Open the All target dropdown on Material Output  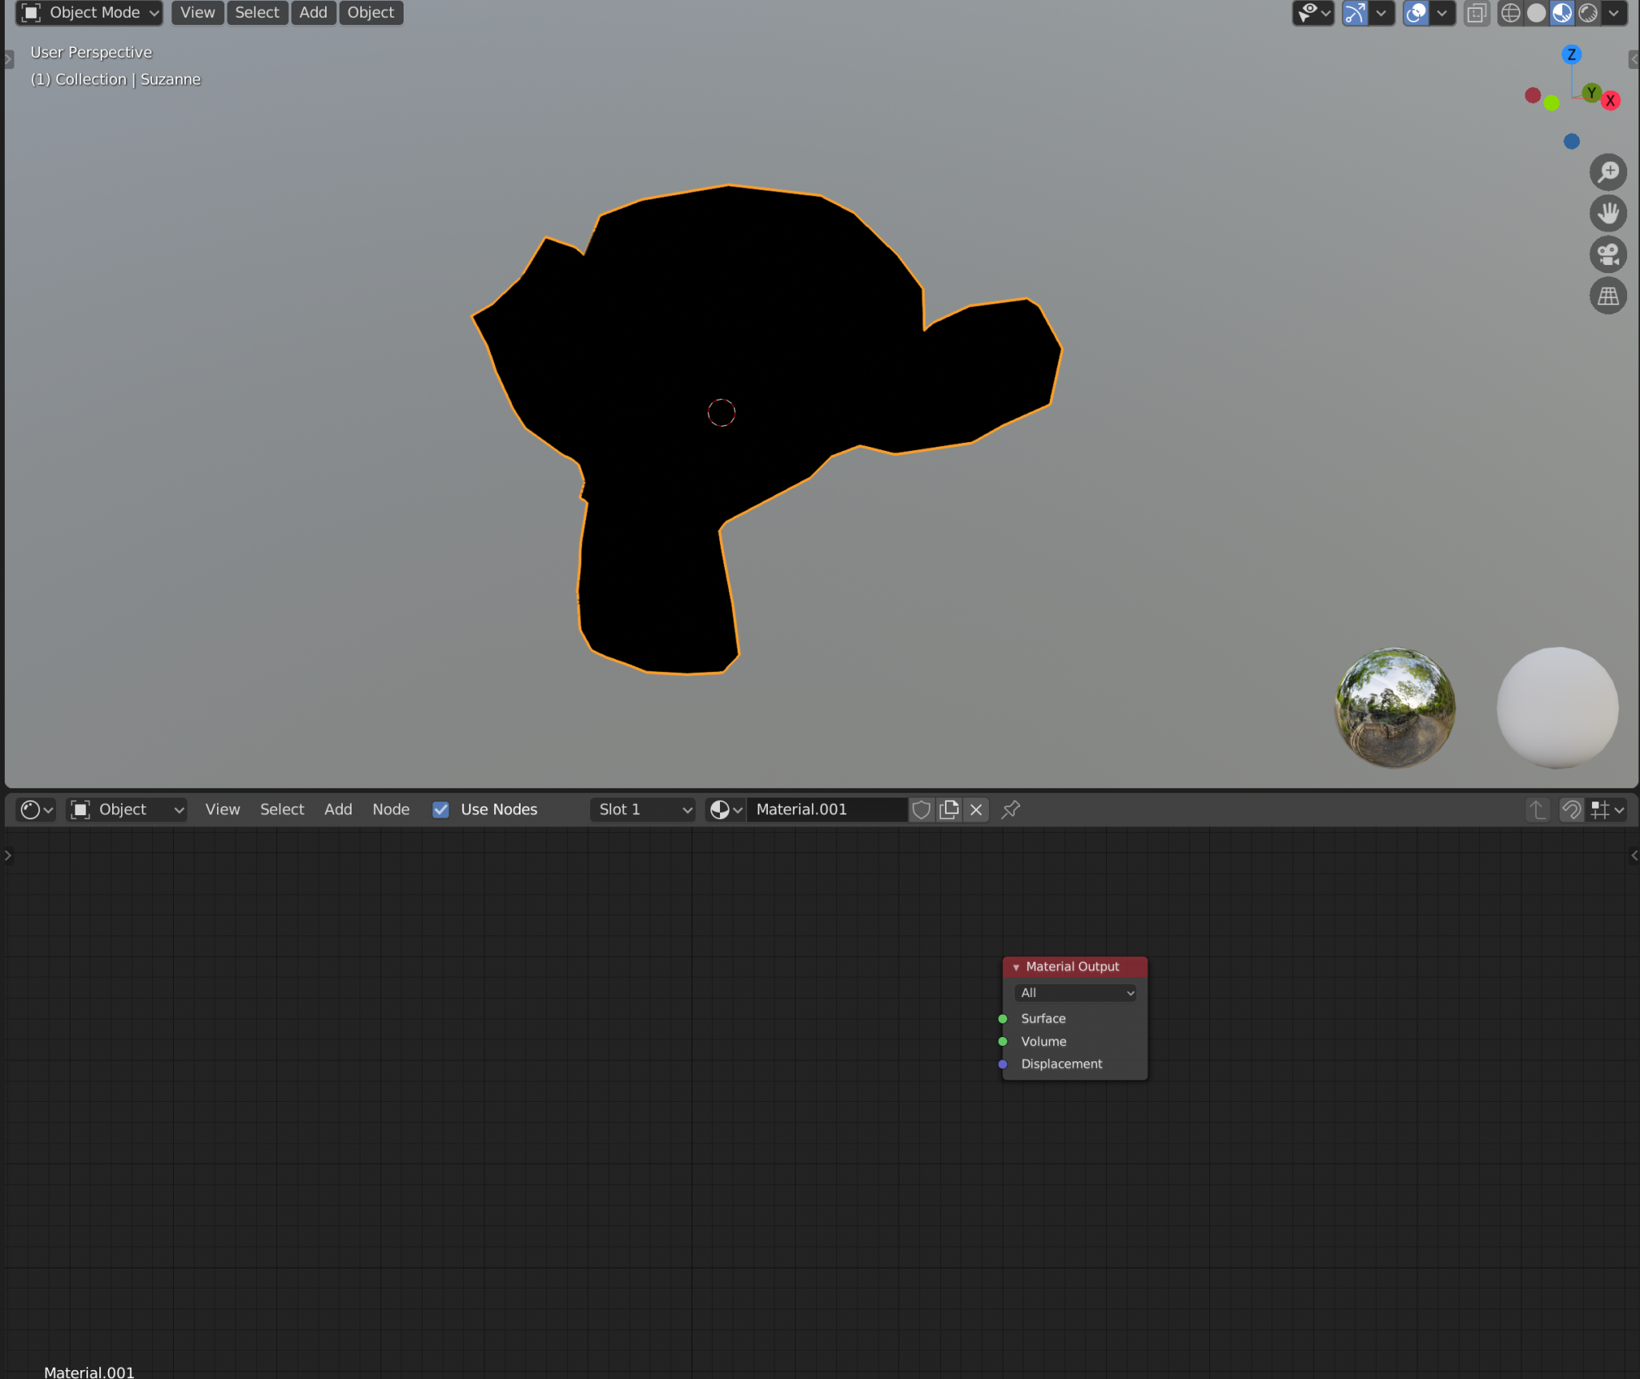coord(1074,992)
